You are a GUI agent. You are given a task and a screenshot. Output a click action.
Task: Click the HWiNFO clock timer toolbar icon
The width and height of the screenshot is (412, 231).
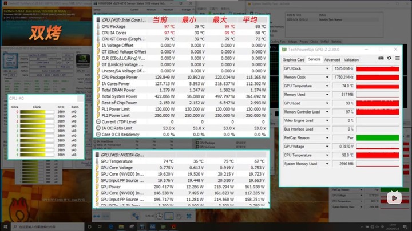(x=159, y=216)
